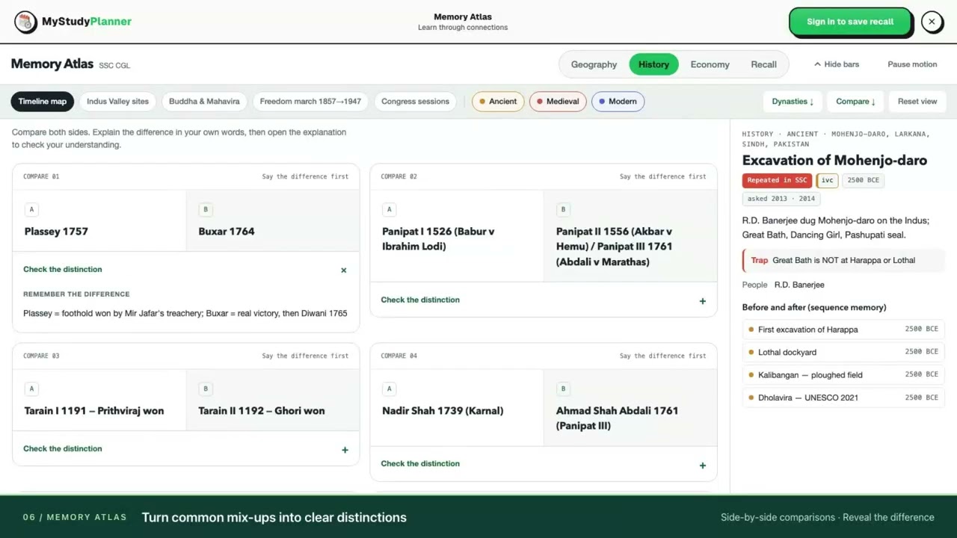Screen dimensions: 957x538
Task: Select the Timeline map chip
Action: (43, 102)
